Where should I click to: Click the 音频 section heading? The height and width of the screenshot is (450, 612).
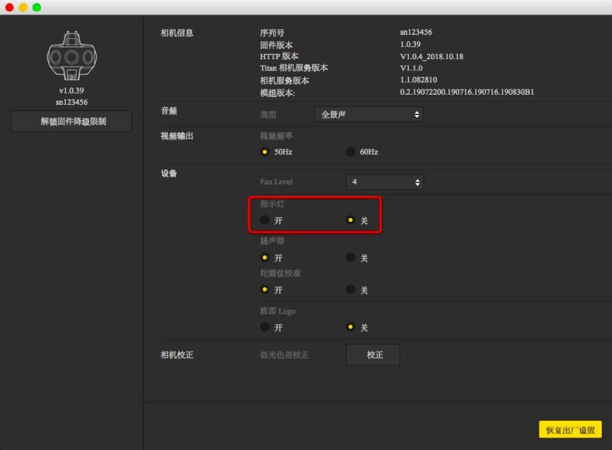click(x=169, y=111)
